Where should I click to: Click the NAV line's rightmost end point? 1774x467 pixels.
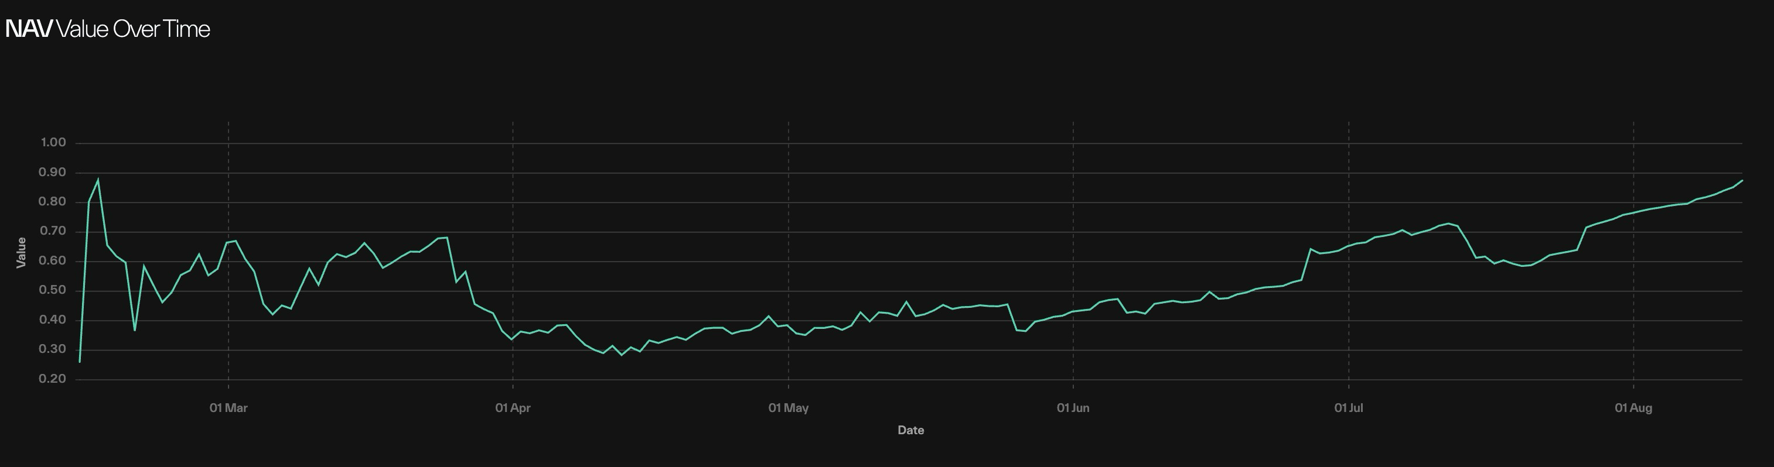[x=1742, y=180]
